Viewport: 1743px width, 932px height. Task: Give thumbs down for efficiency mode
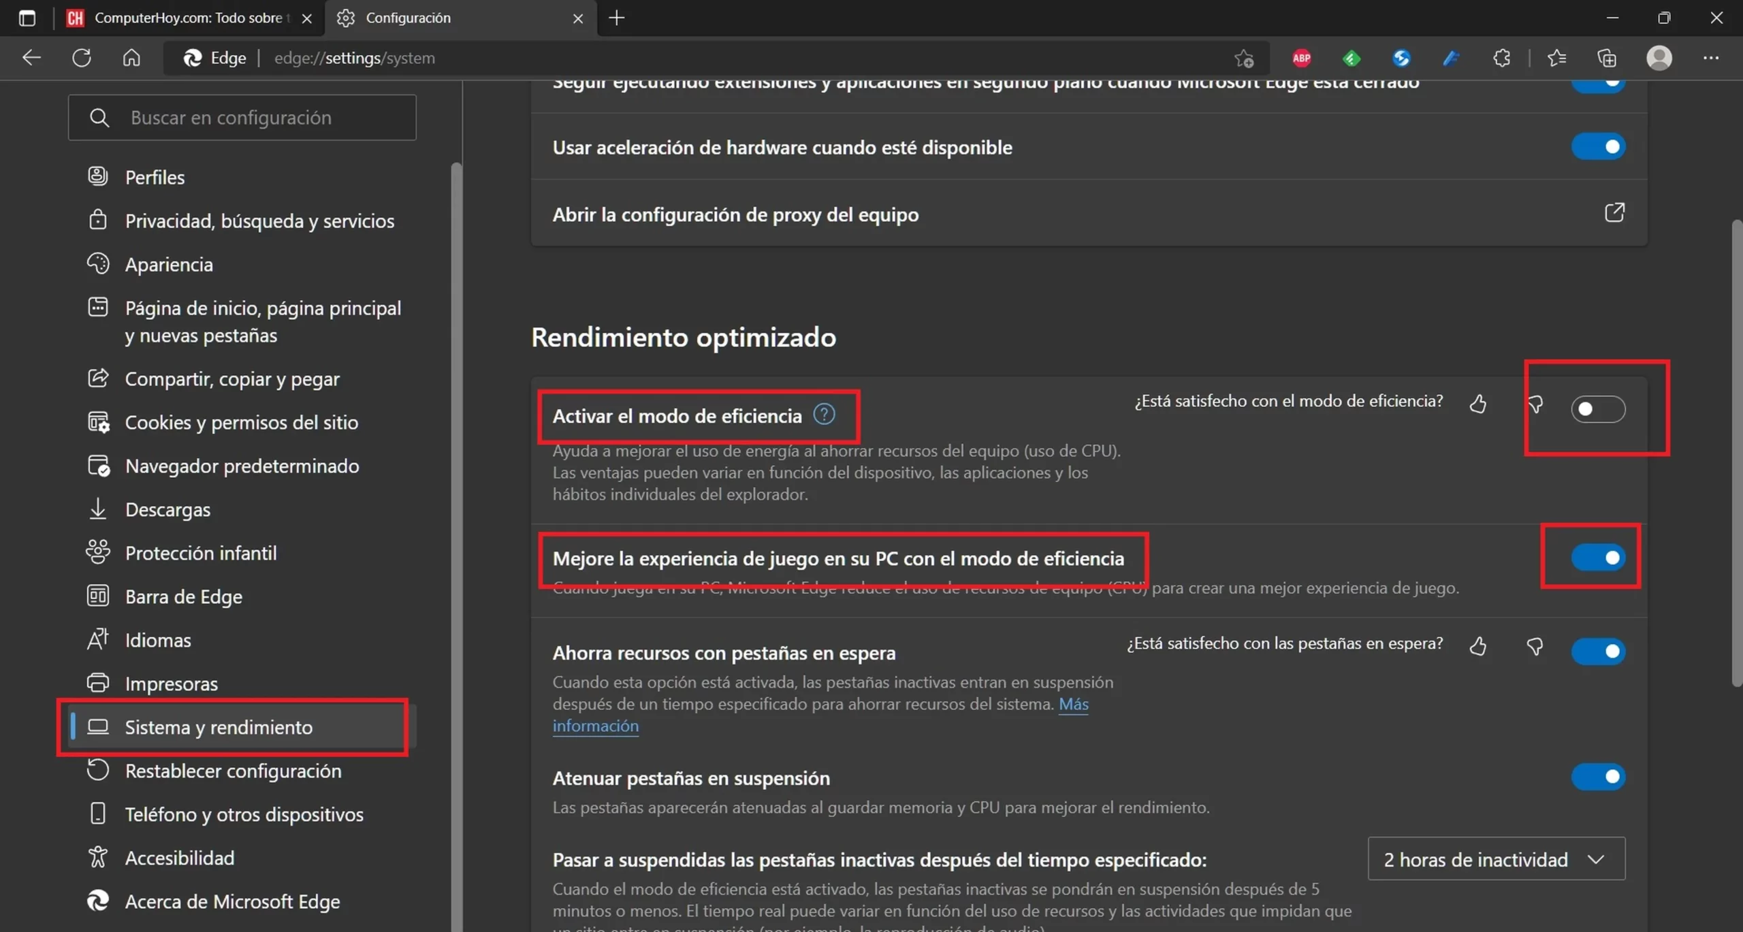(x=1535, y=404)
